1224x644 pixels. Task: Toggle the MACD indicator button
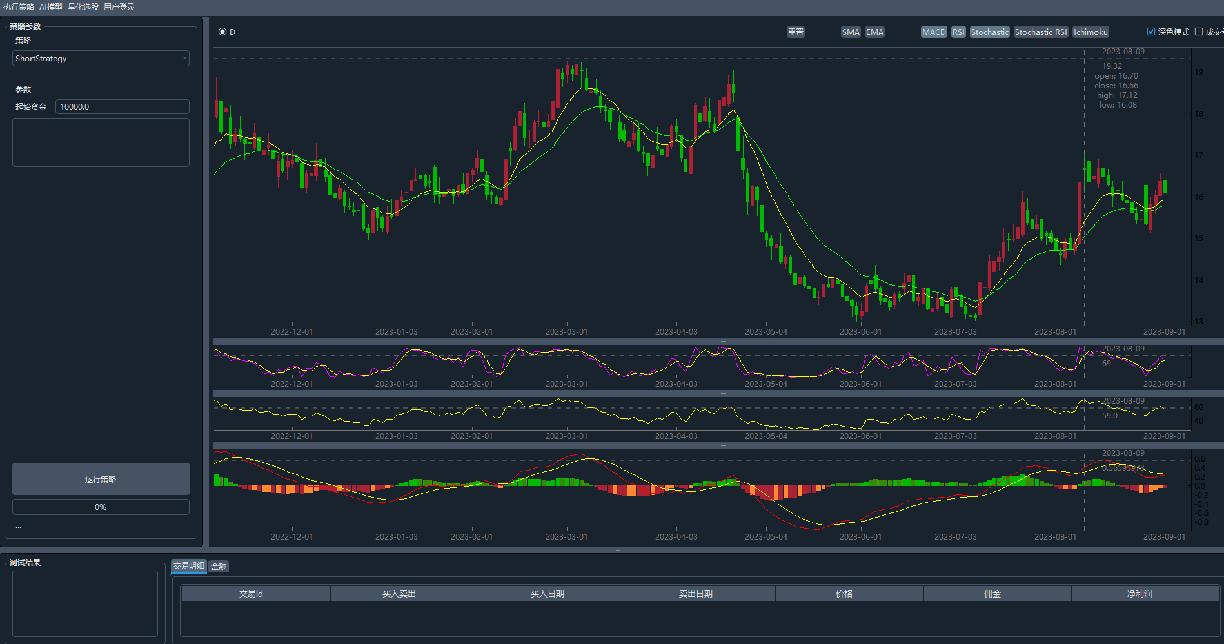tap(934, 32)
